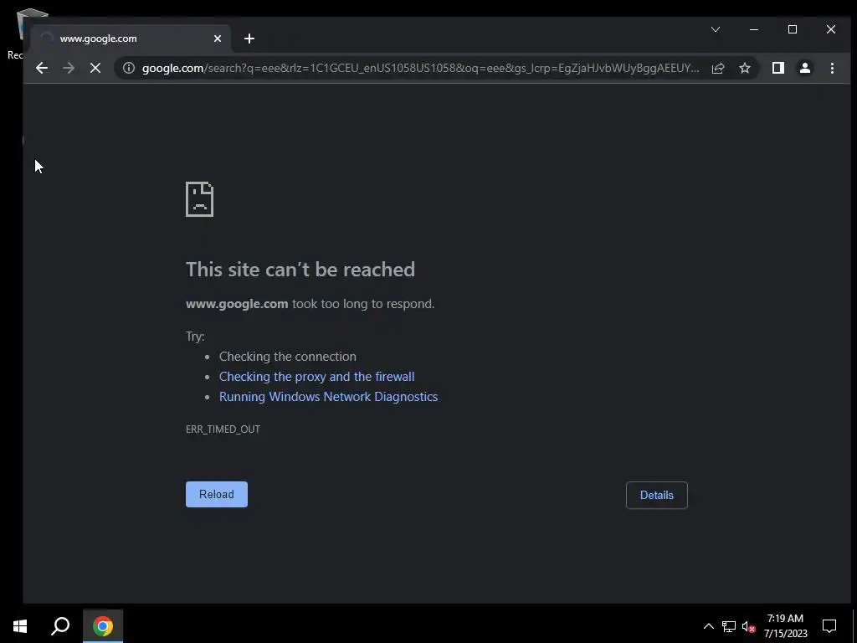Viewport: 857px width, 643px height.
Task: View site information icon in address bar
Action: (128, 68)
